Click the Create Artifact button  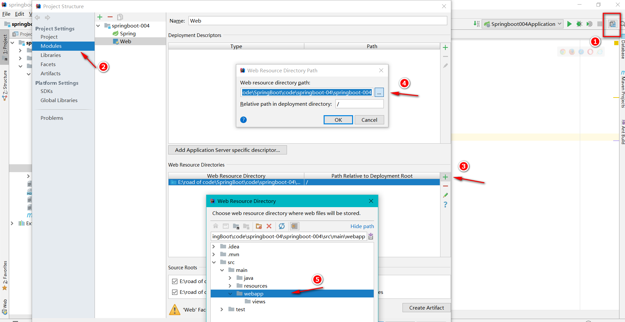(x=426, y=308)
